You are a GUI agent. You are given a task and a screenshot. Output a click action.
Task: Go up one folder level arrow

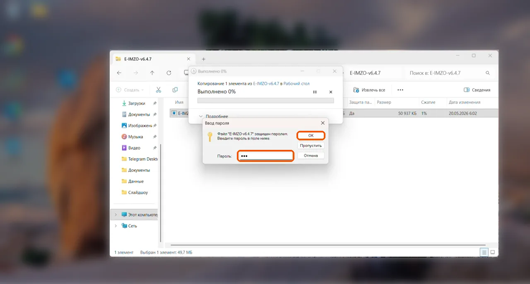152,73
